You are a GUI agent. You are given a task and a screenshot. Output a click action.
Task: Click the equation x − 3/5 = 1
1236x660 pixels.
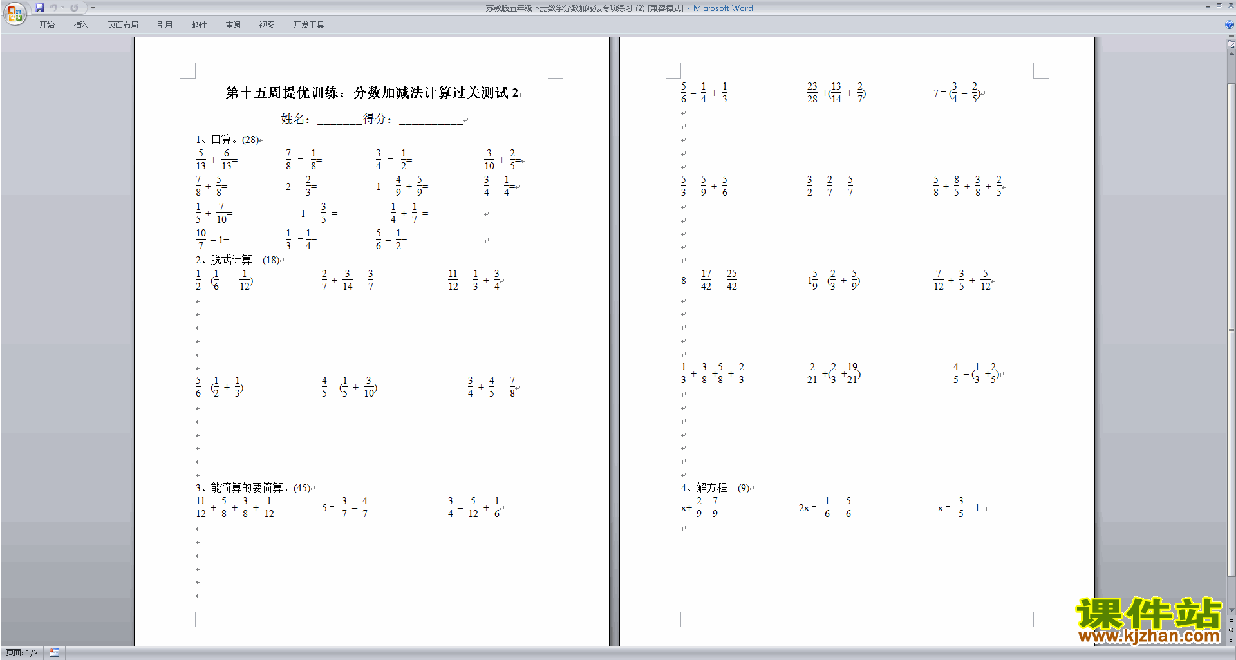[x=959, y=508]
